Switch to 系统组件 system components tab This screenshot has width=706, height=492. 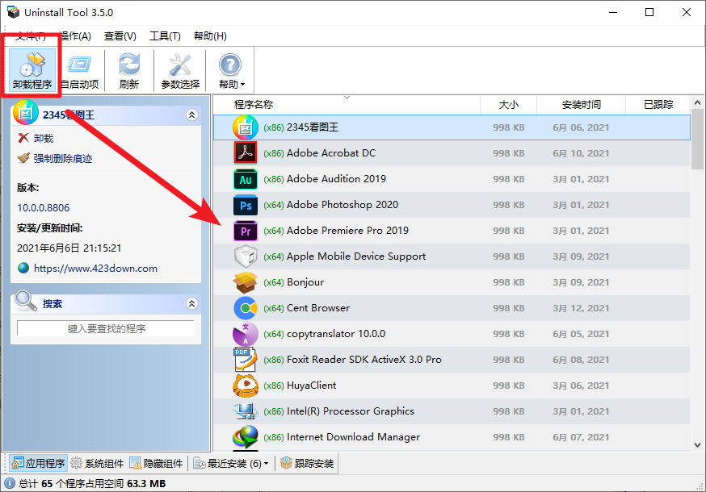coord(97,463)
